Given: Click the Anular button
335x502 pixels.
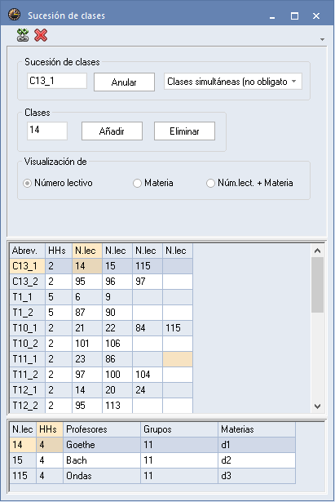Looking at the screenshot, I should coord(124,82).
